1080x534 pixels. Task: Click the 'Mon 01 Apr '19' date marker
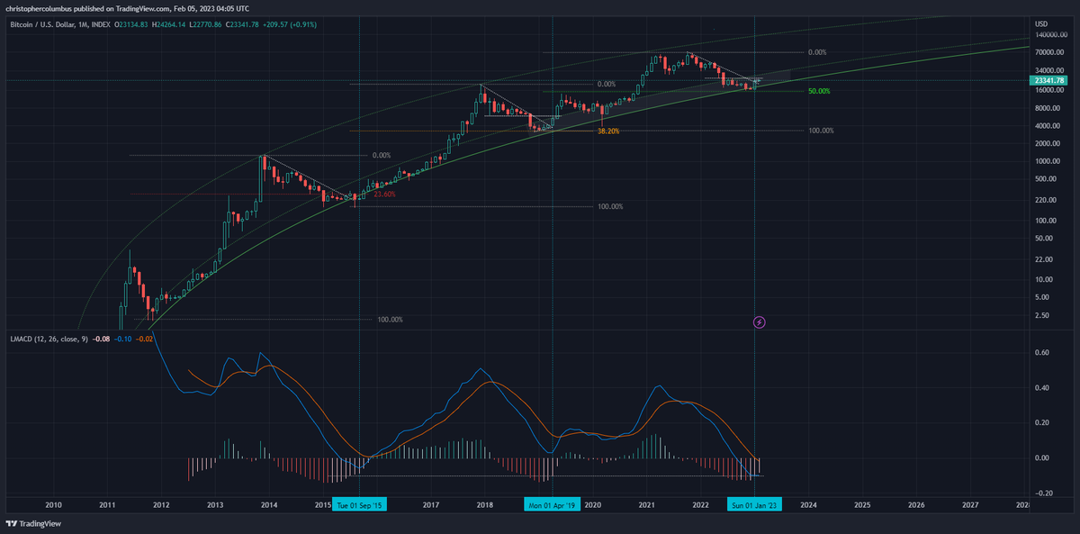click(552, 505)
